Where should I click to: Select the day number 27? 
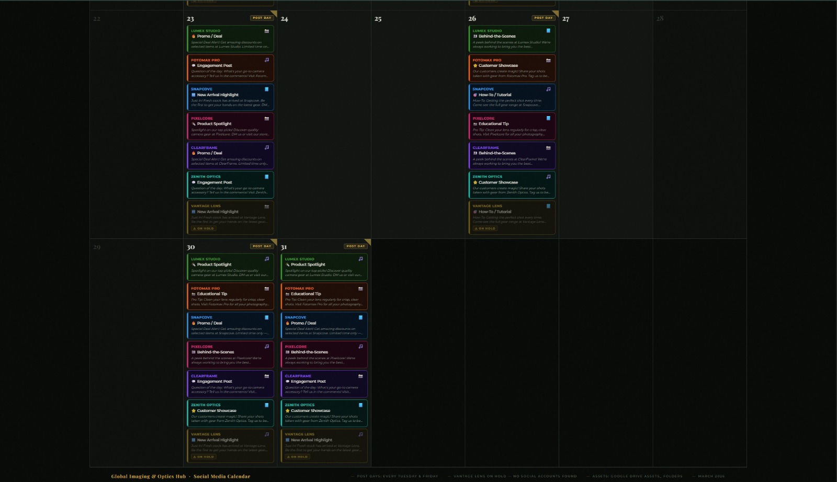tap(565, 19)
